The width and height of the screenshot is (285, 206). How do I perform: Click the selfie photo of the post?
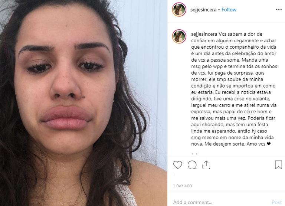pyautogui.click(x=83, y=103)
